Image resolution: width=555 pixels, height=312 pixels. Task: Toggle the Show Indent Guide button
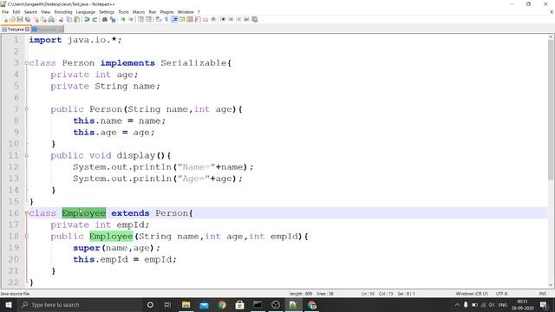(174, 19)
